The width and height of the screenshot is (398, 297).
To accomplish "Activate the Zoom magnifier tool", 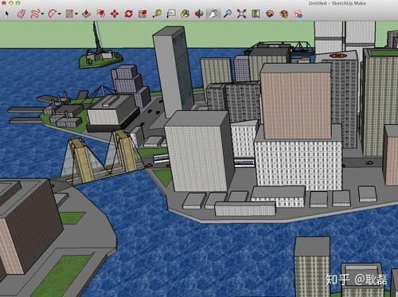I will pyautogui.click(x=228, y=14).
